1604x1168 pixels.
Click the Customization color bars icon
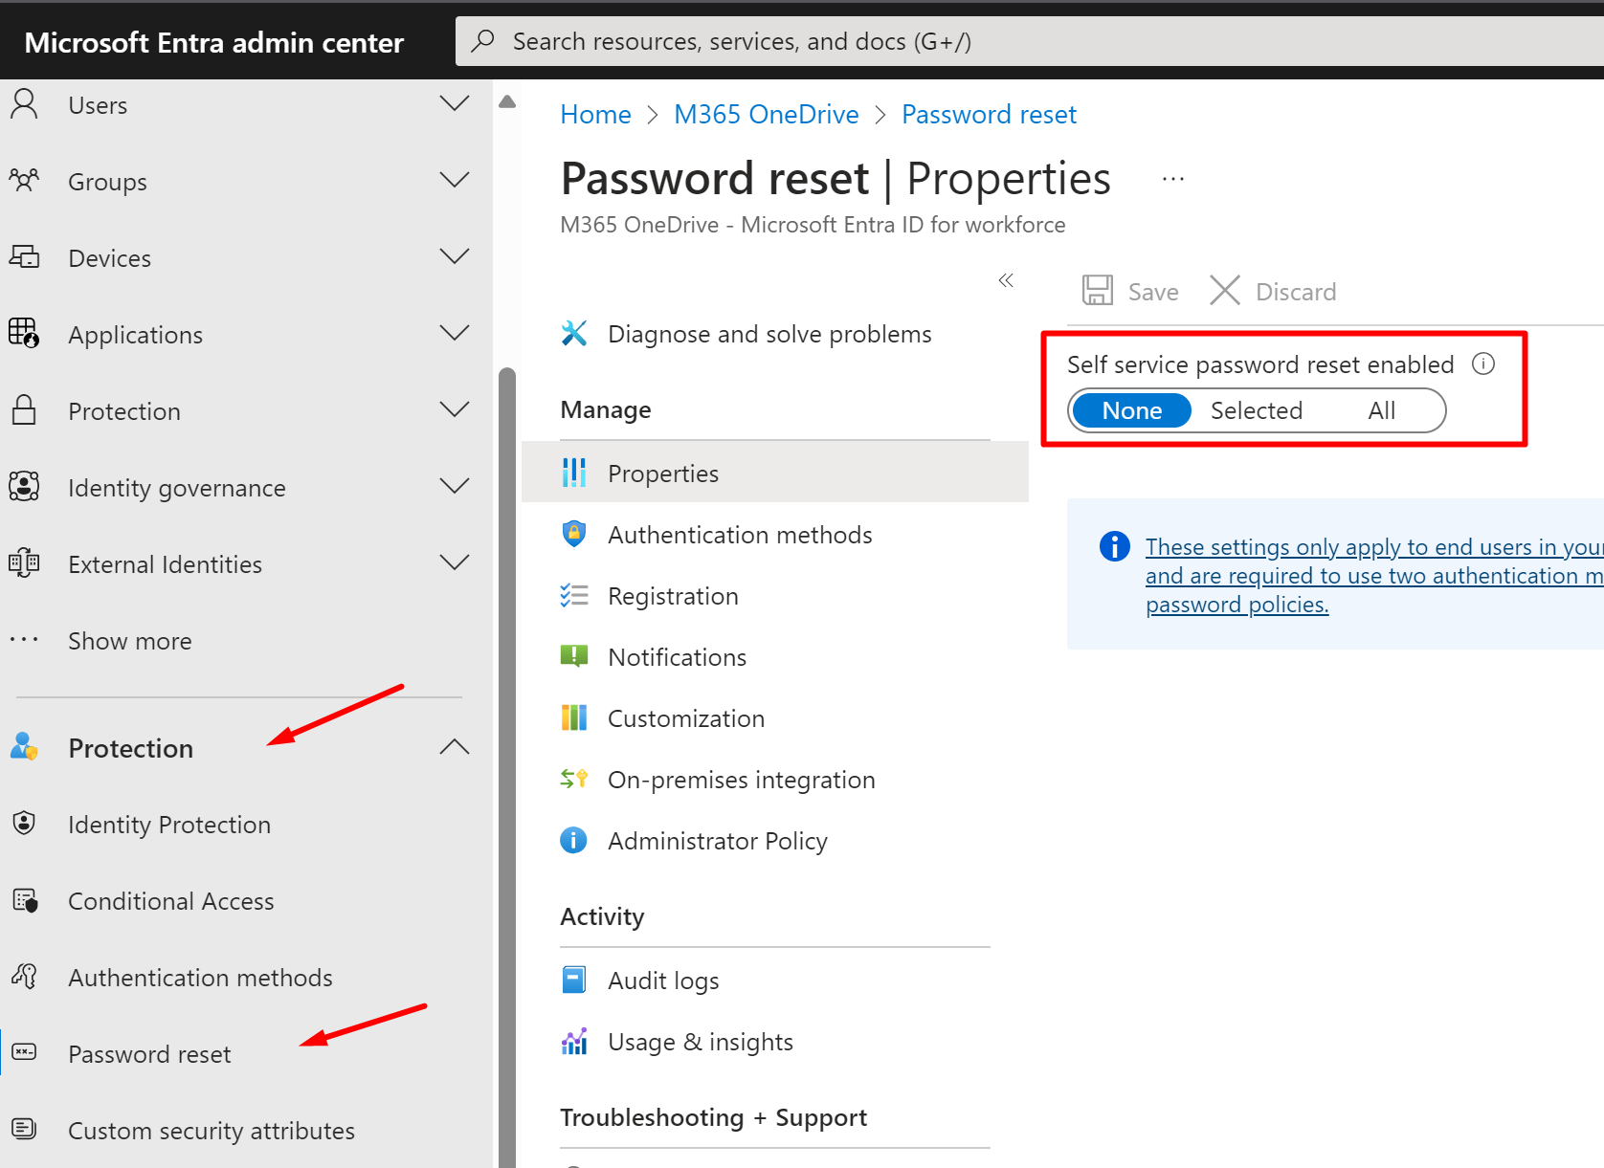(x=574, y=717)
